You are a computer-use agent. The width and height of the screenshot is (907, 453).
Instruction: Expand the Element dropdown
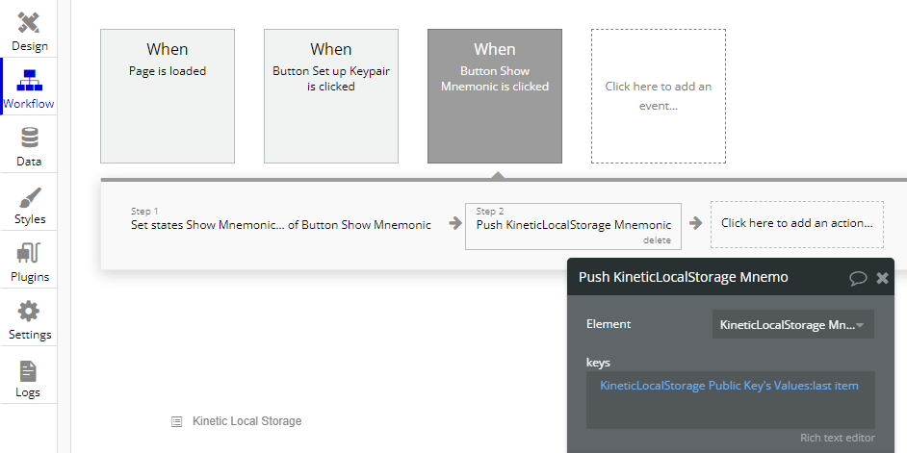tap(792, 325)
